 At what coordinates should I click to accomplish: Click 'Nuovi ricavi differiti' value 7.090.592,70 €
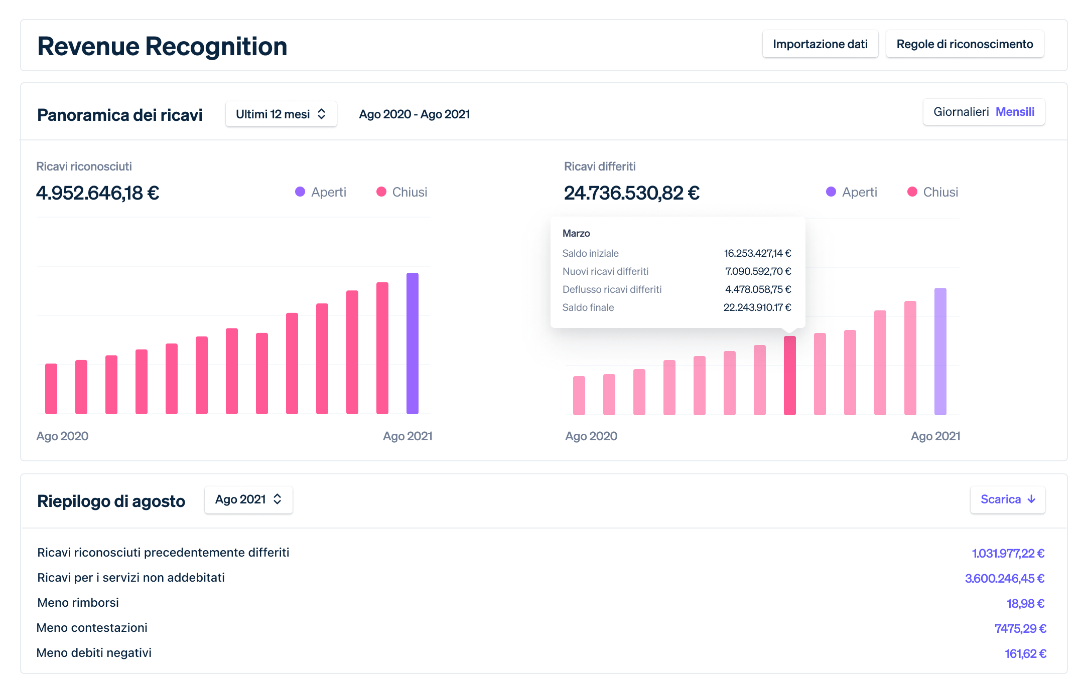(758, 271)
